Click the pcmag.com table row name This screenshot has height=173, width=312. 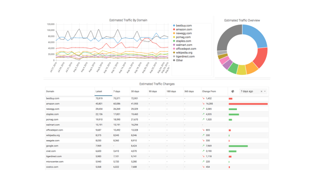[x=52, y=120]
